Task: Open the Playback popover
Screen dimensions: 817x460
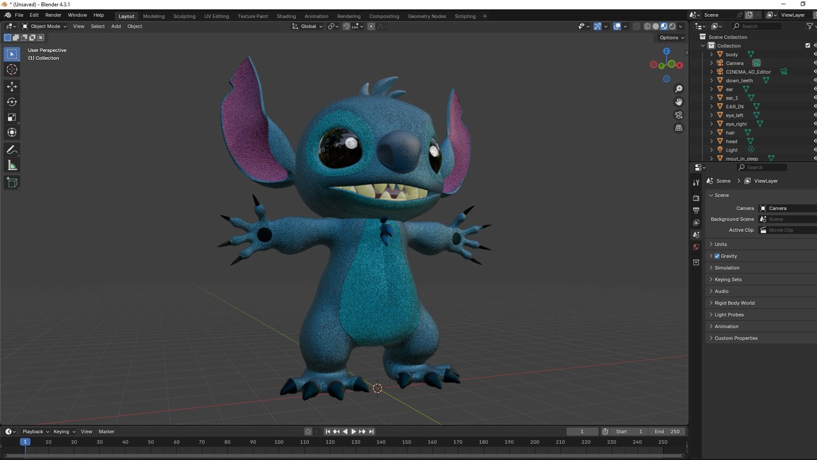Action: (x=35, y=431)
